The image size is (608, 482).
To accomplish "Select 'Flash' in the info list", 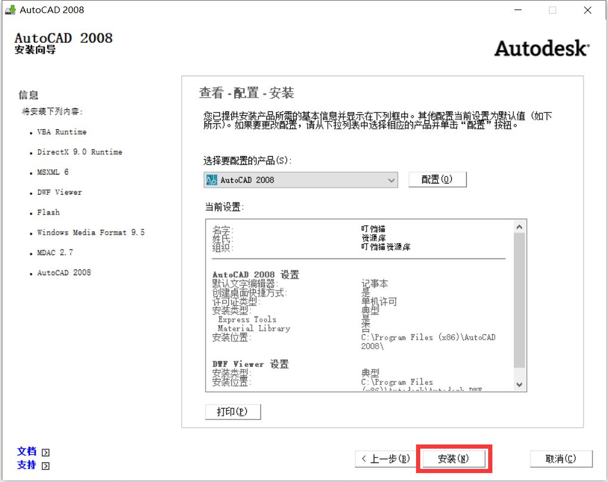I will (x=48, y=212).
